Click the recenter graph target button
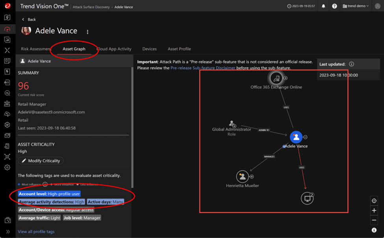Viewport: 384px width, 238px height. pyautogui.click(x=374, y=201)
